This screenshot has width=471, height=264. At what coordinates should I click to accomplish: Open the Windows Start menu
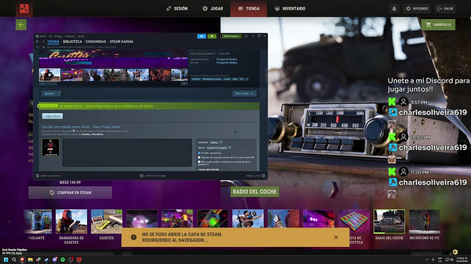[6, 260]
